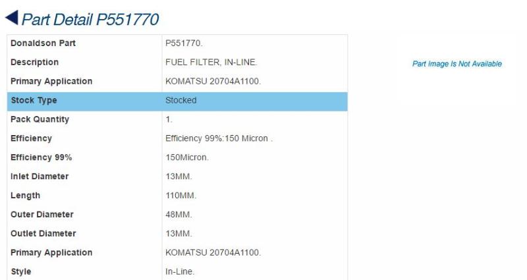Viewport: 527px width, 280px height.
Task: Click the 150Micron value
Action: 187,157
